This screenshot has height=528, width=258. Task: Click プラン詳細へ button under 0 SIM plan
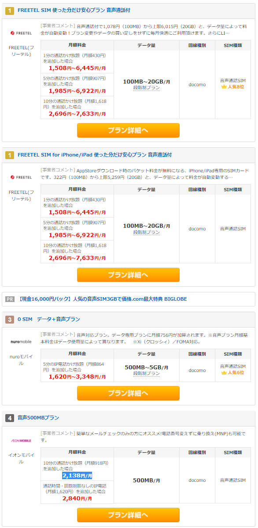[128, 393]
